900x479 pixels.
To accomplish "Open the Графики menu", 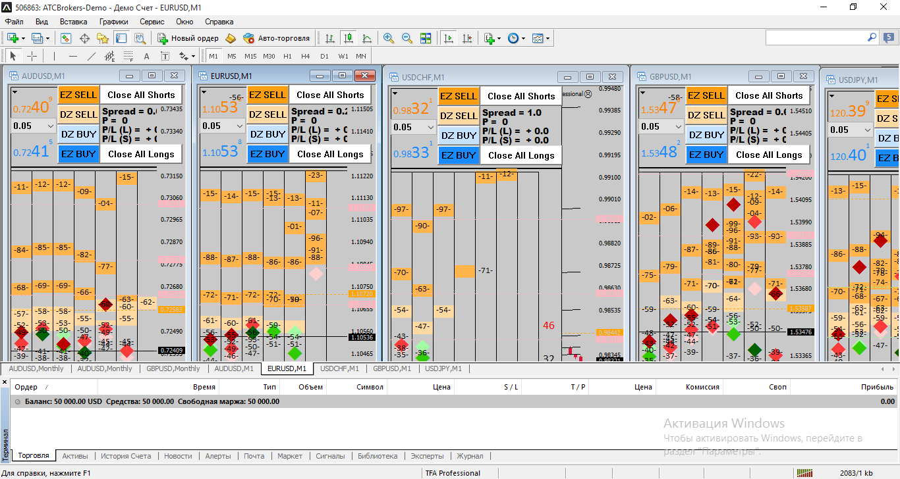I will pyautogui.click(x=114, y=22).
